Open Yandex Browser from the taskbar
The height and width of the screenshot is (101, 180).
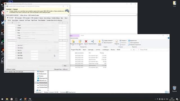[12, 99]
